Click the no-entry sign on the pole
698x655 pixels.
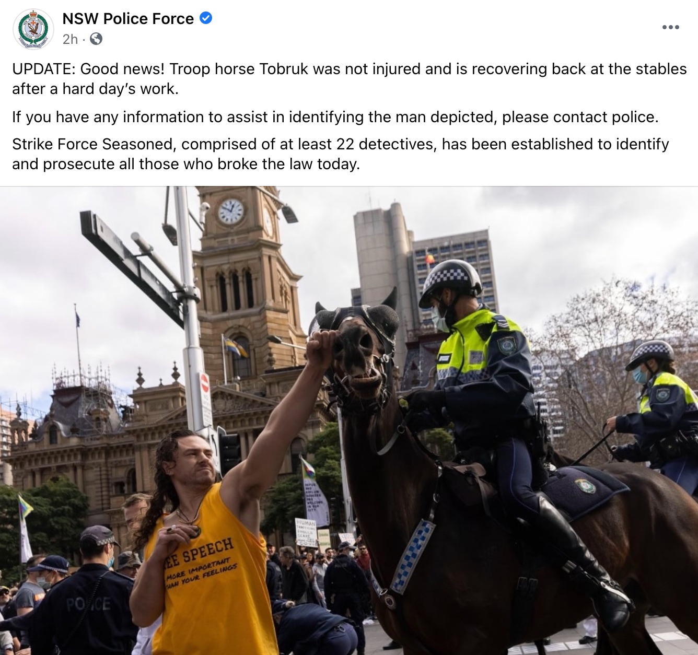click(x=205, y=383)
